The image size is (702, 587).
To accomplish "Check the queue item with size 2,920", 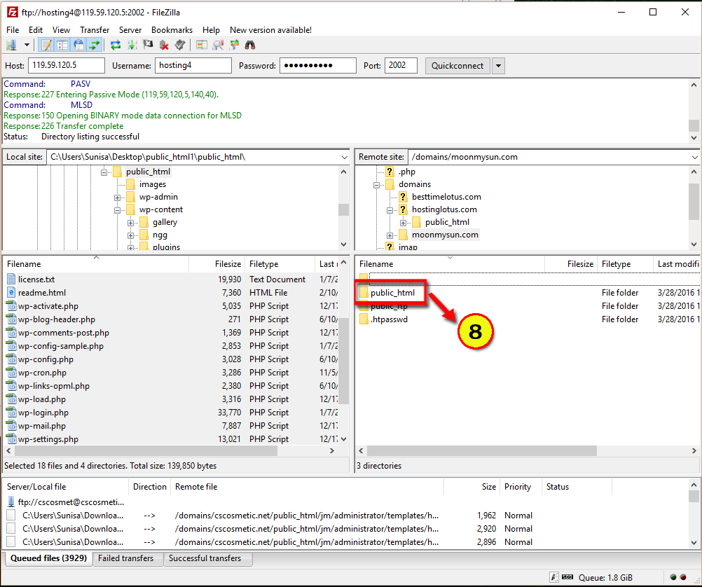I will click(11, 530).
